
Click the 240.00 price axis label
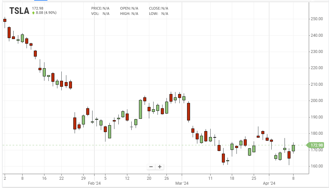click(317, 35)
